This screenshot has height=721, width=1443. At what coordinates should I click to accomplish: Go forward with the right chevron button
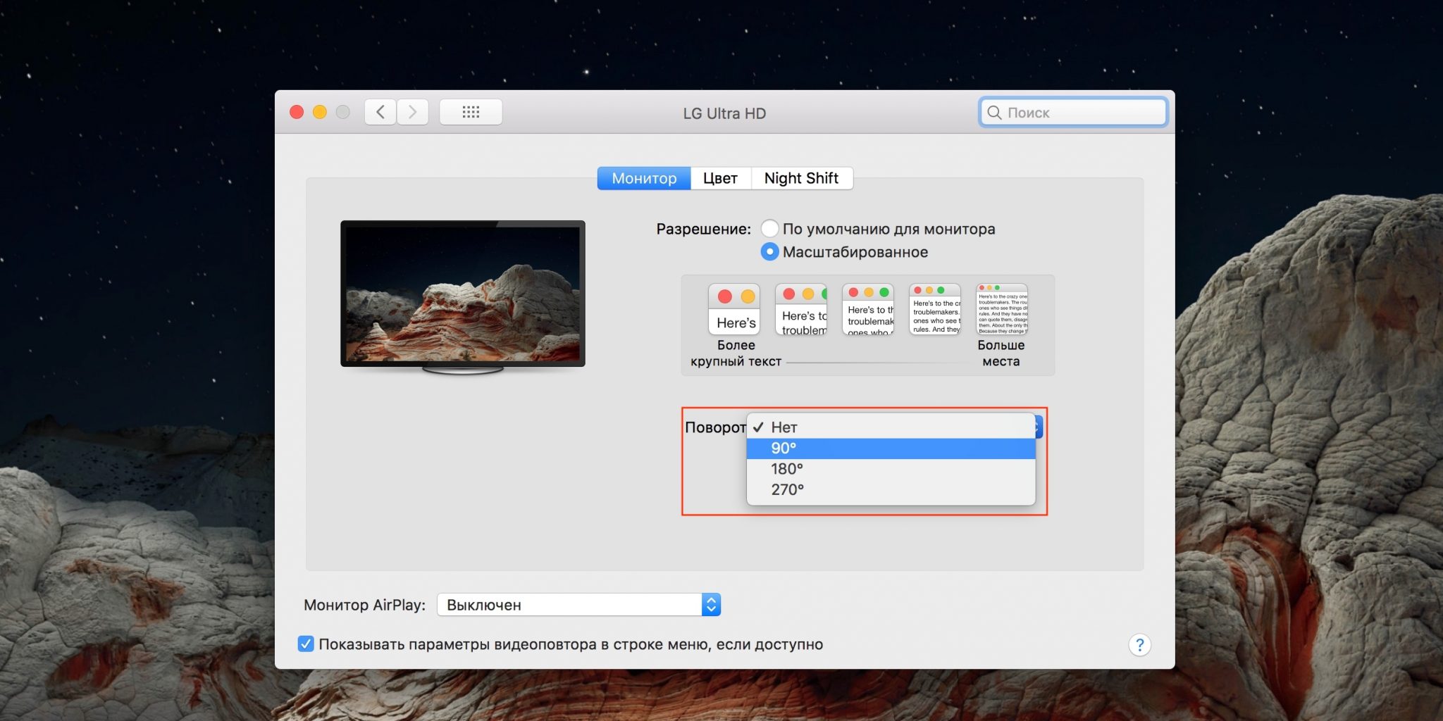(413, 112)
